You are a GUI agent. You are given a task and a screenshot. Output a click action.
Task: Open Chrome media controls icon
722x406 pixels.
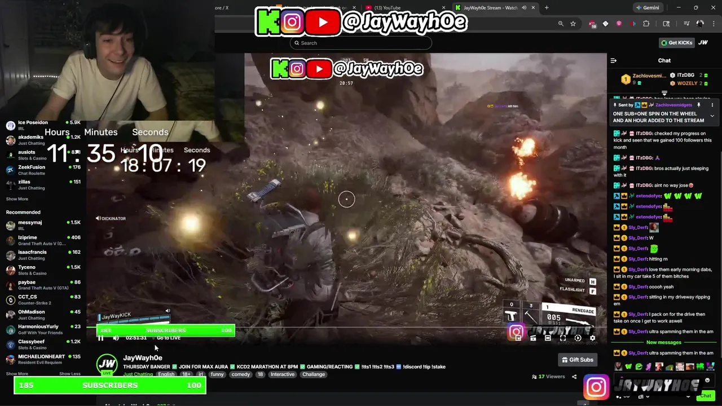point(686,24)
